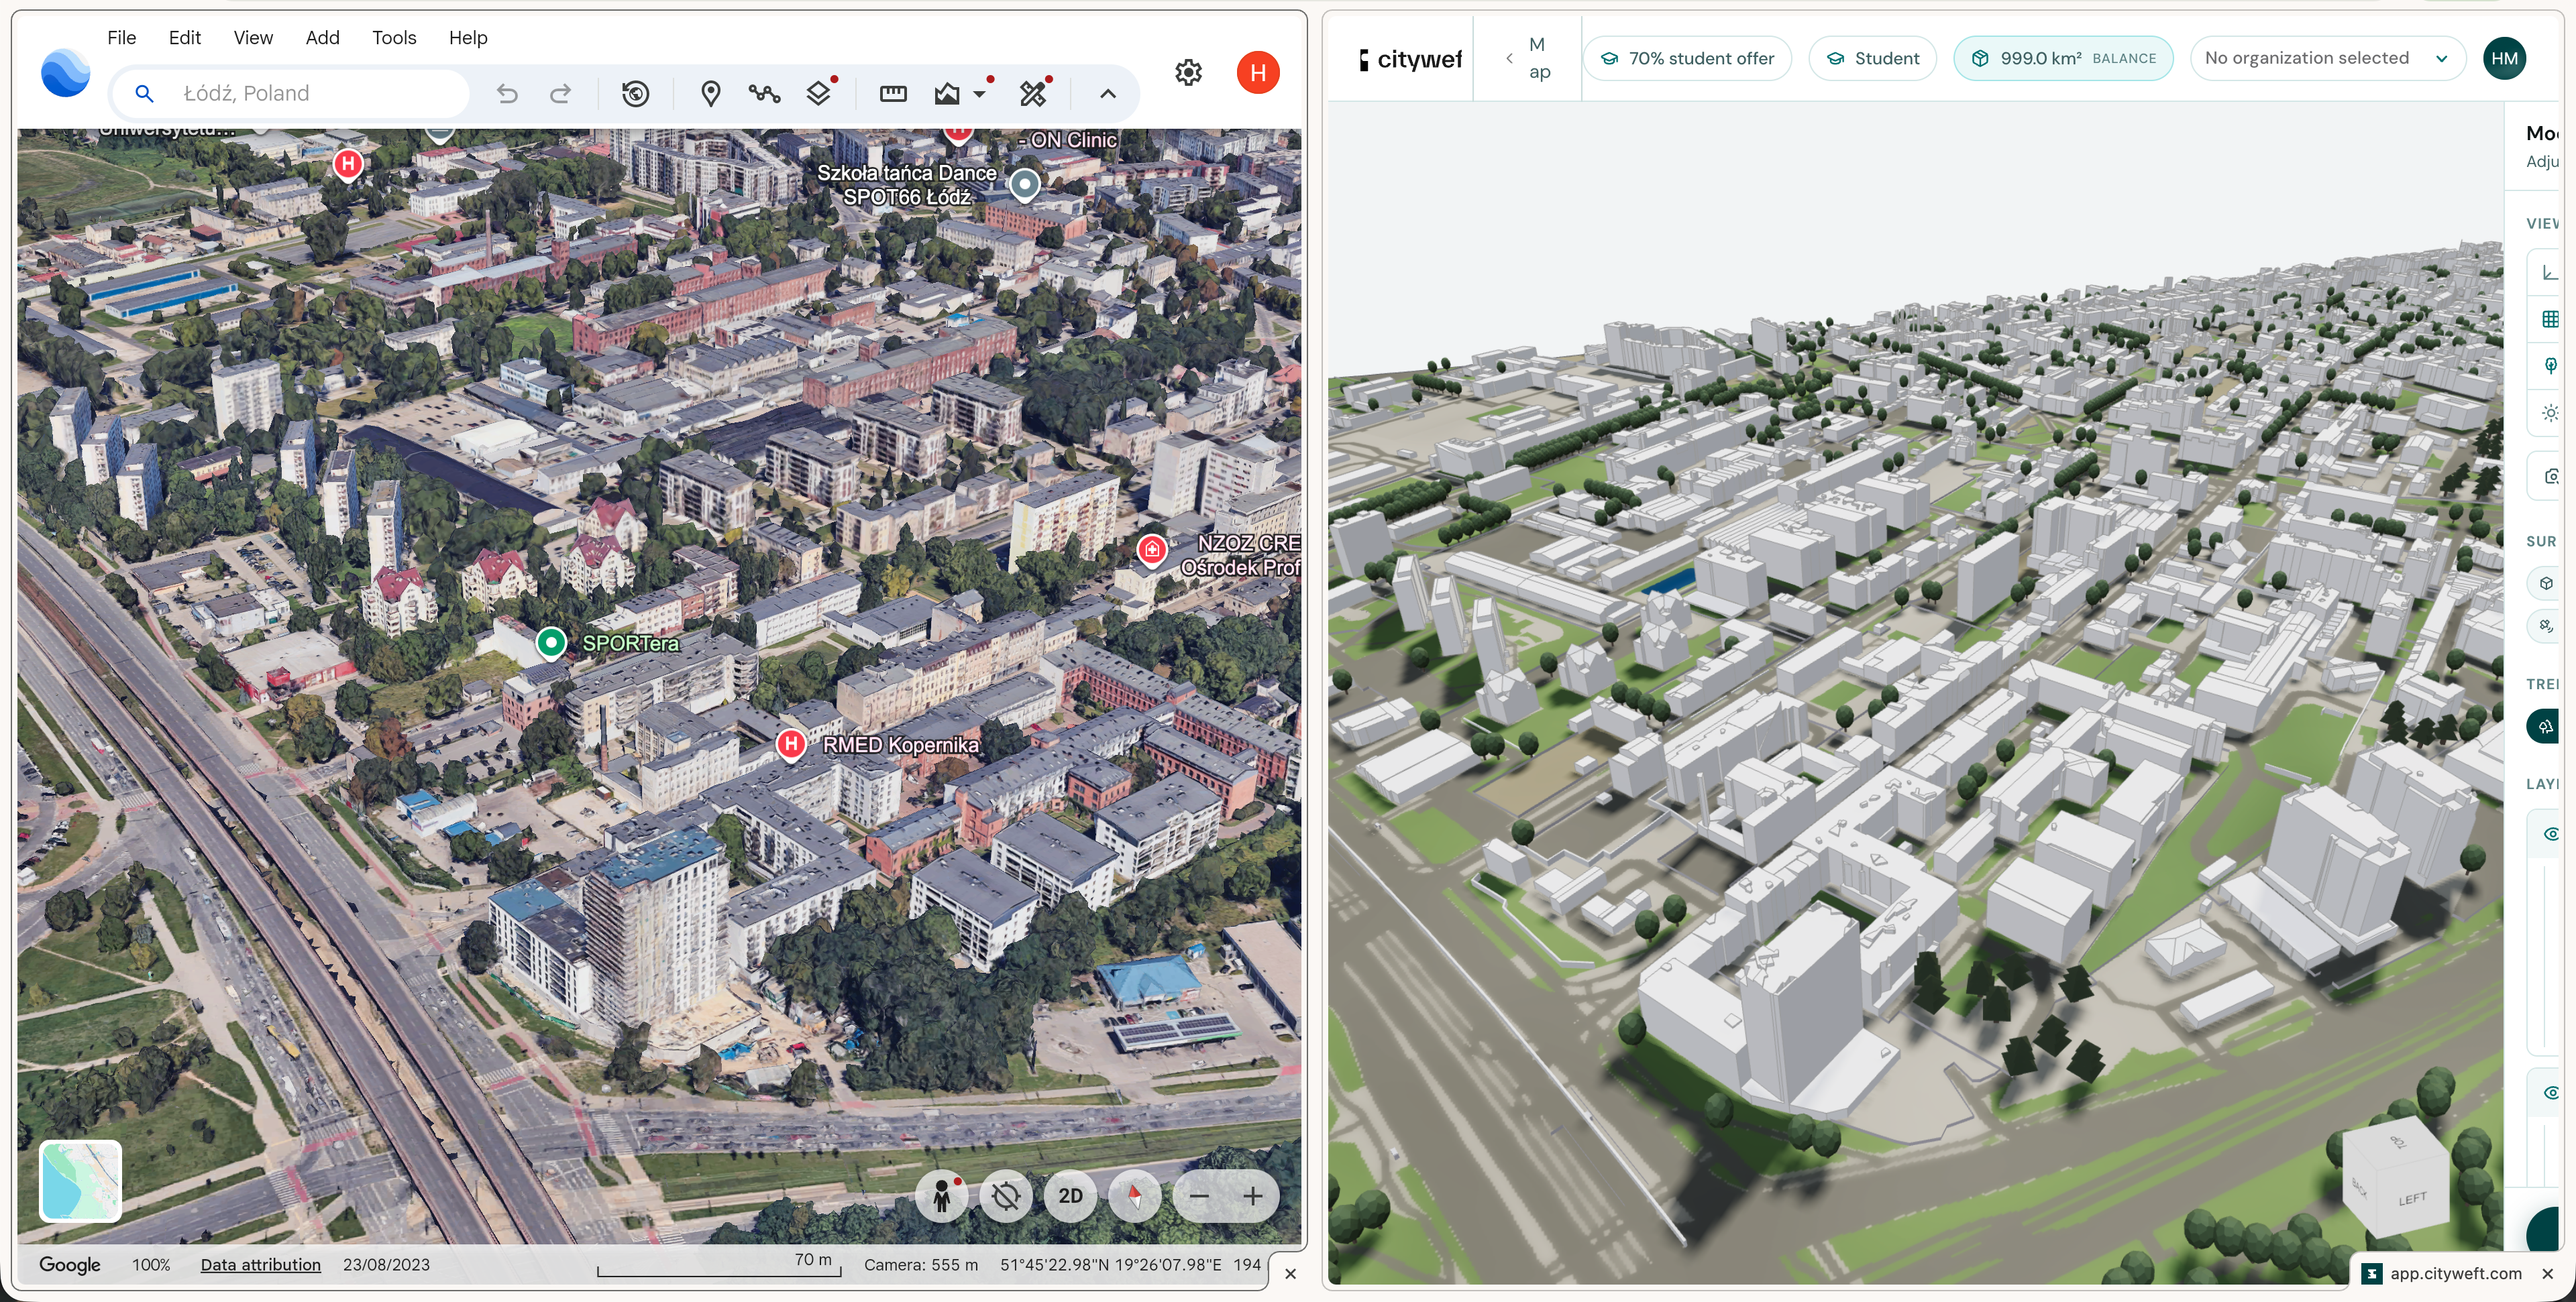Open the design tools pencil-ruler icon
2576x1302 pixels.
(1033, 94)
